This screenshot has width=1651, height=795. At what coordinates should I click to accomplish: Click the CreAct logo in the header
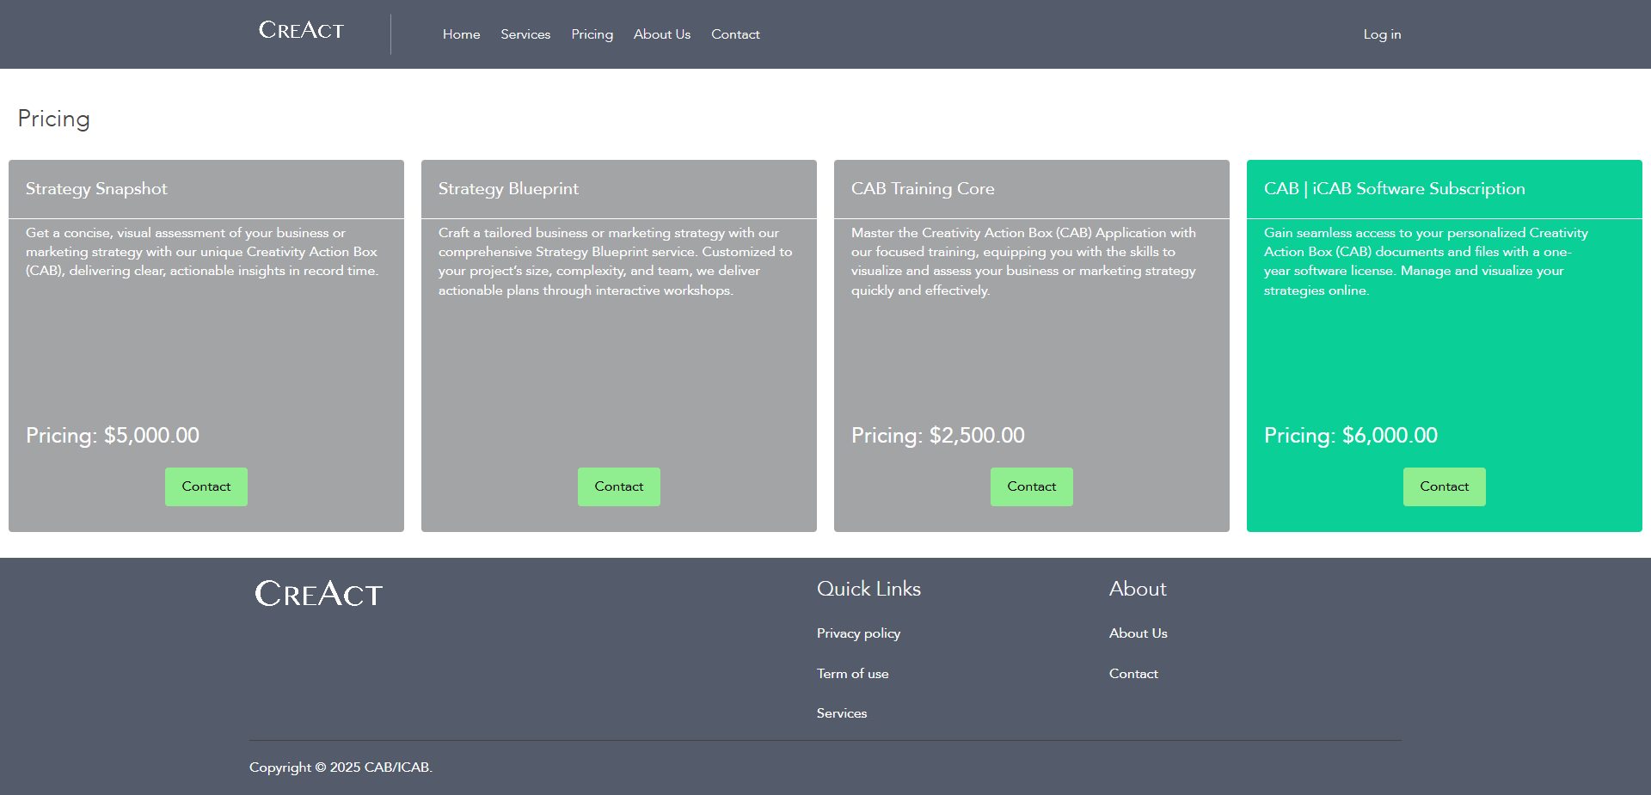coord(301,31)
